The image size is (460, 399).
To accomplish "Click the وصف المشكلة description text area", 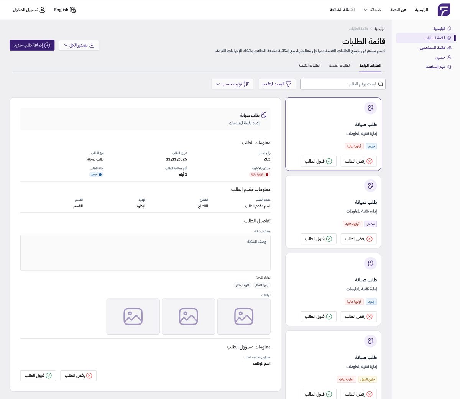I will [x=145, y=253].
